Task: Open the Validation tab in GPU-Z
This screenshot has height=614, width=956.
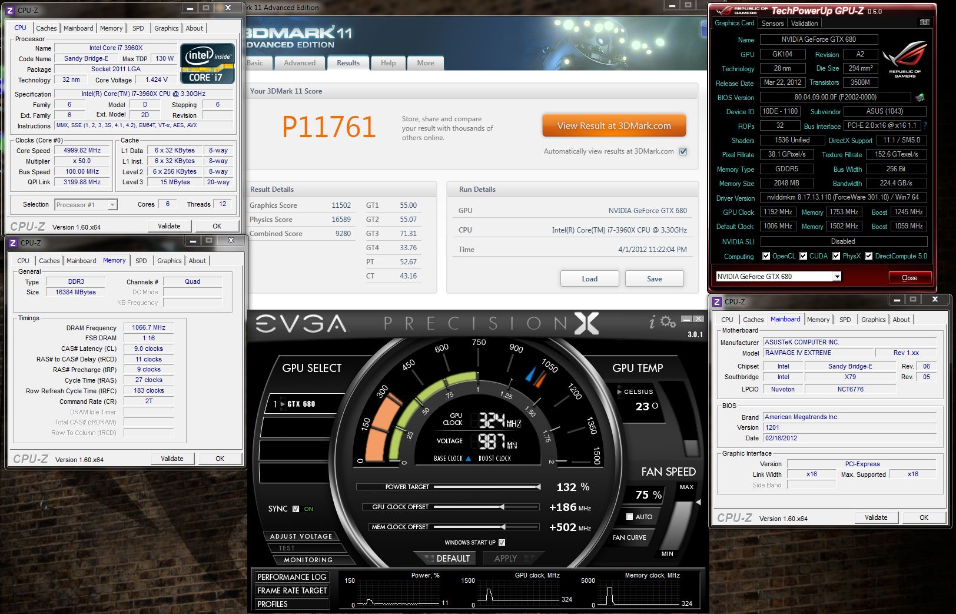Action: tap(804, 24)
